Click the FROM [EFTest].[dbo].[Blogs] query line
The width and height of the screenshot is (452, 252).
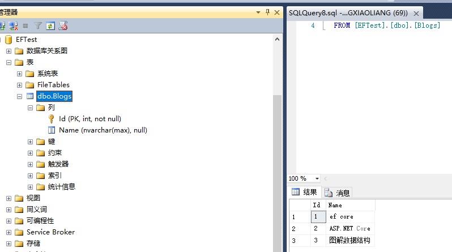pyautogui.click(x=387, y=25)
